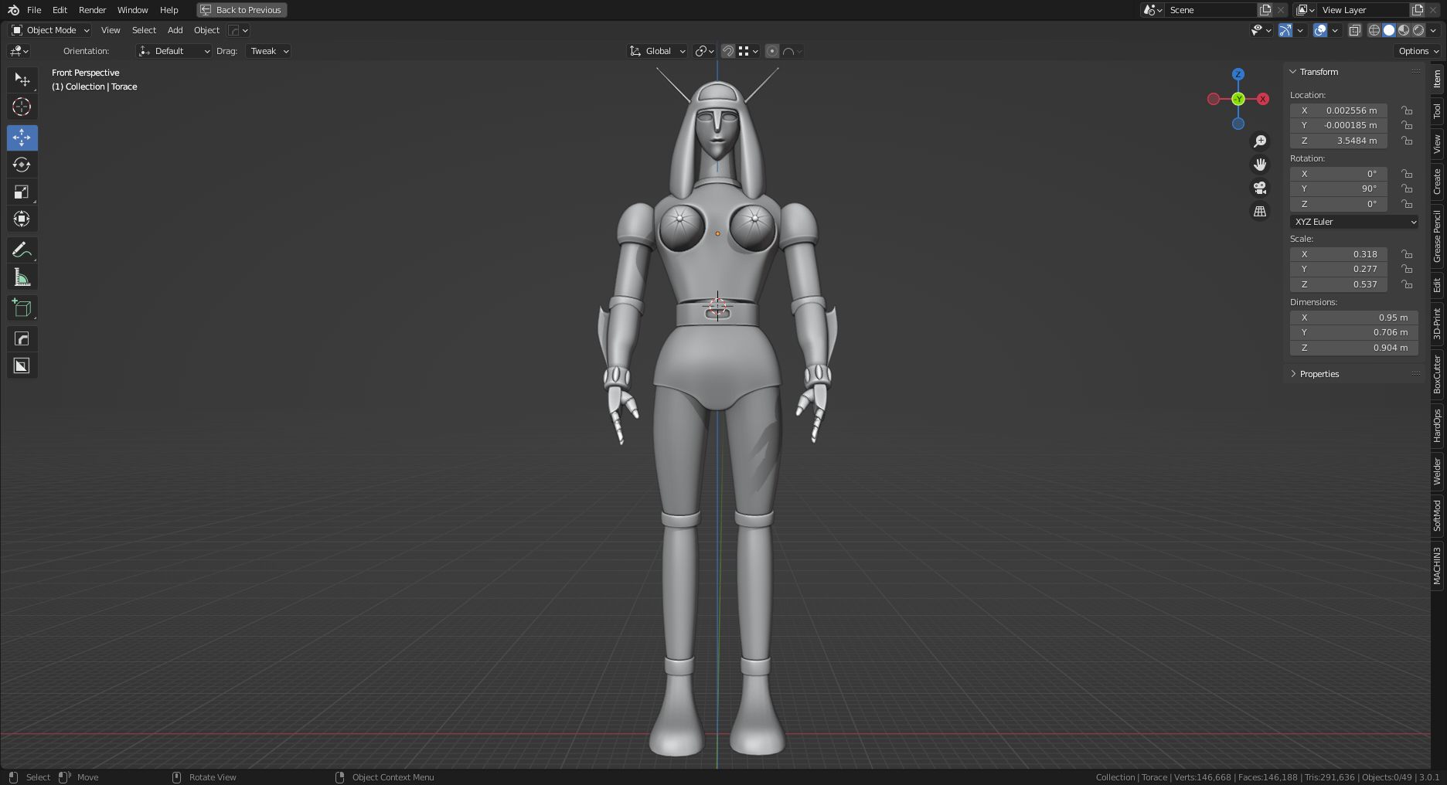Toggle proportional editing

[772, 51]
